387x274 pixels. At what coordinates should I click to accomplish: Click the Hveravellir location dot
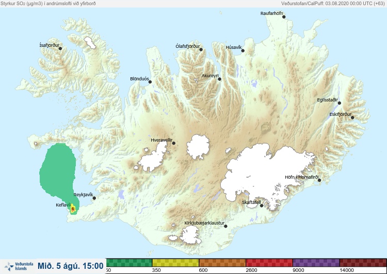[174, 143]
